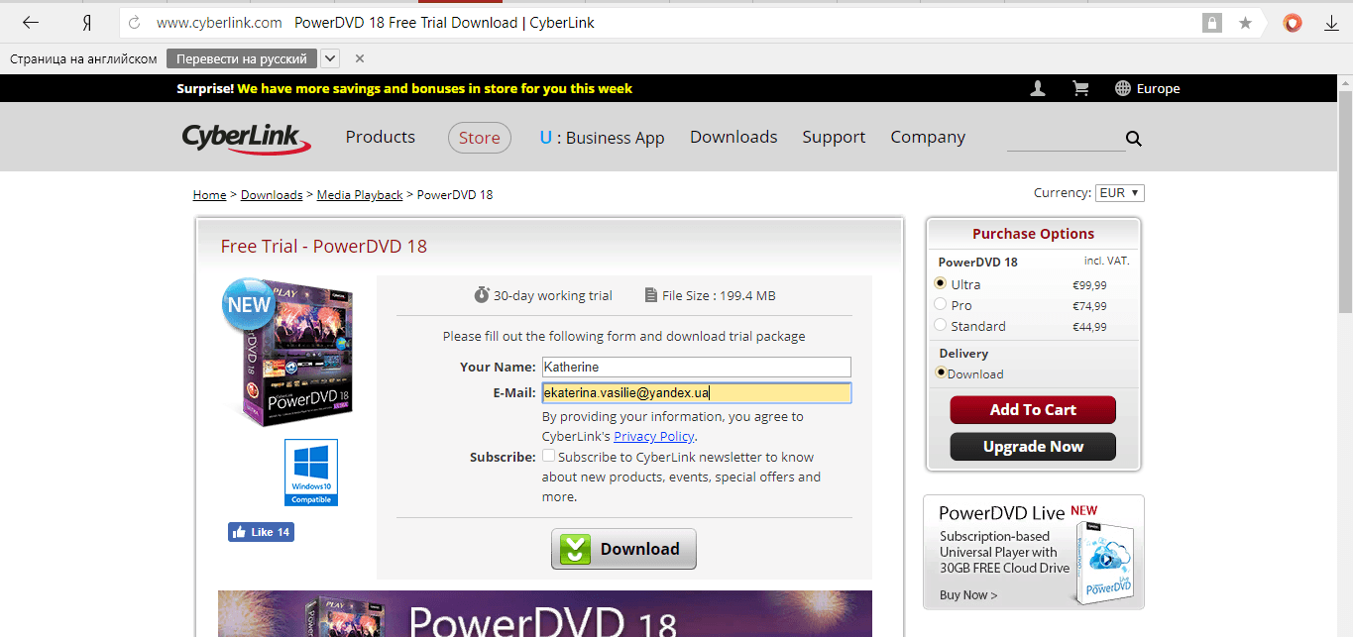This screenshot has width=1353, height=637.
Task: Click the Facebook Like button
Action: coord(261,532)
